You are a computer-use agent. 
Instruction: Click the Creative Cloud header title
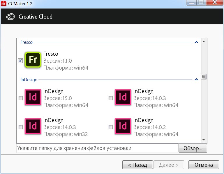coord(36,17)
